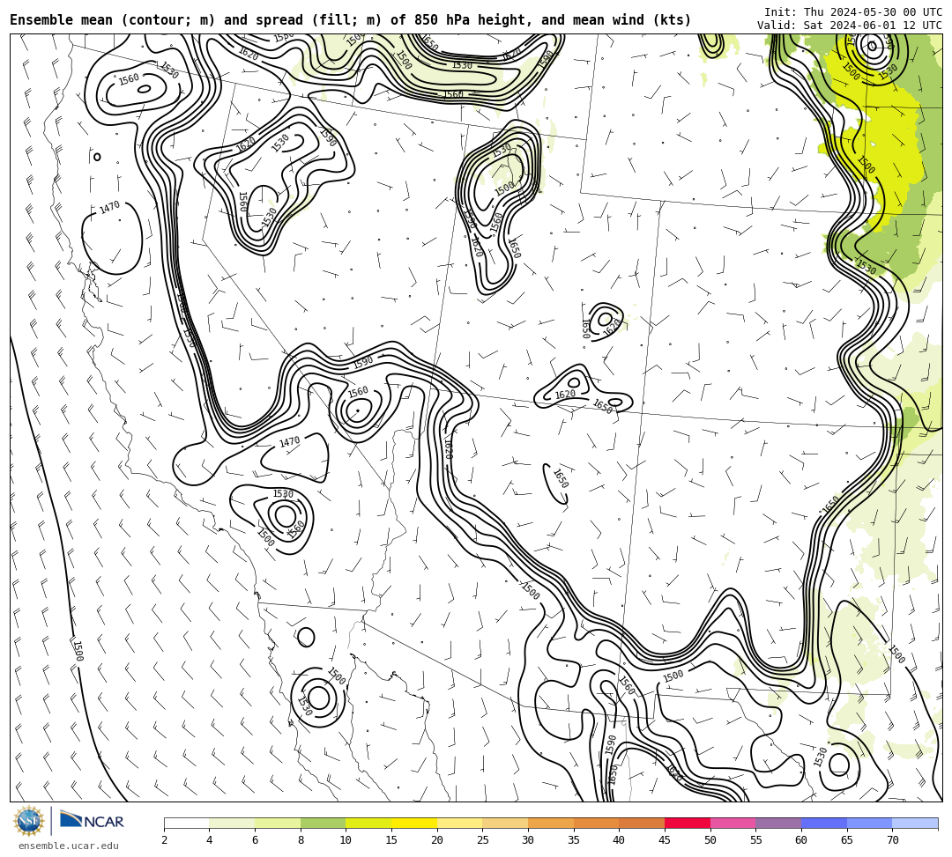
Task: Select the map title about 850 hPa height
Action: pos(350,20)
